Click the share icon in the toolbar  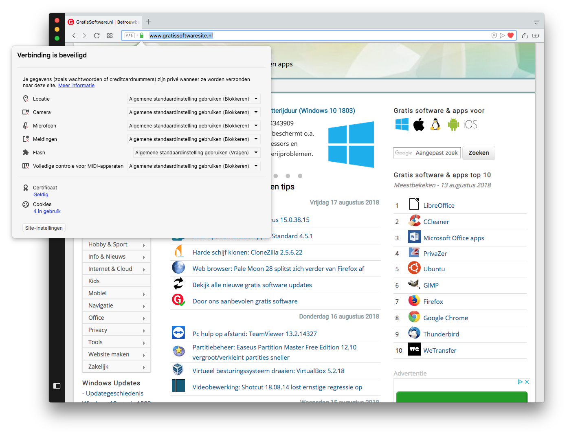coord(525,36)
